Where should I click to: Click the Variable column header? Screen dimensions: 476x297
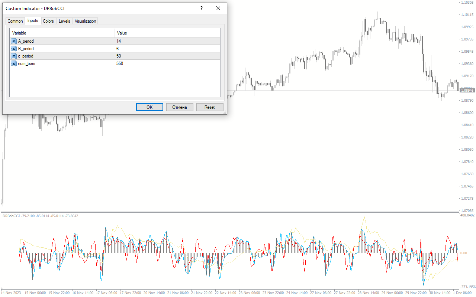tap(62, 33)
